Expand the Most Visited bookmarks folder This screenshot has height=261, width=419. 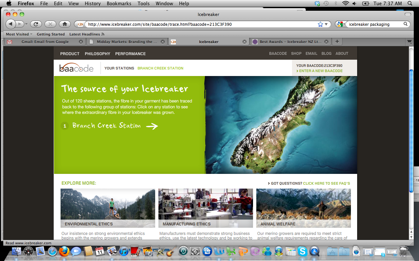19,34
